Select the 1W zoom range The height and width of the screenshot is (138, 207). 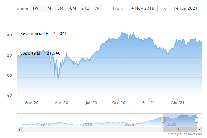(35, 8)
